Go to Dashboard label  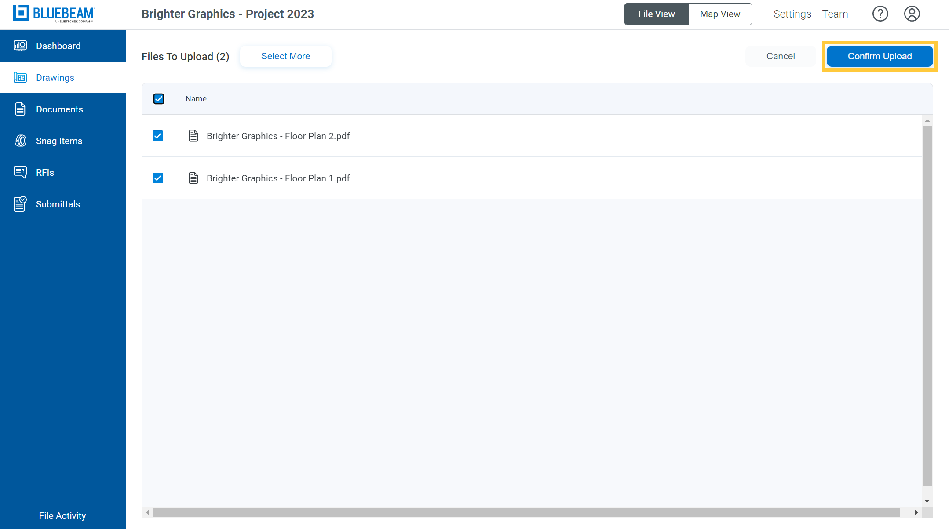click(58, 46)
